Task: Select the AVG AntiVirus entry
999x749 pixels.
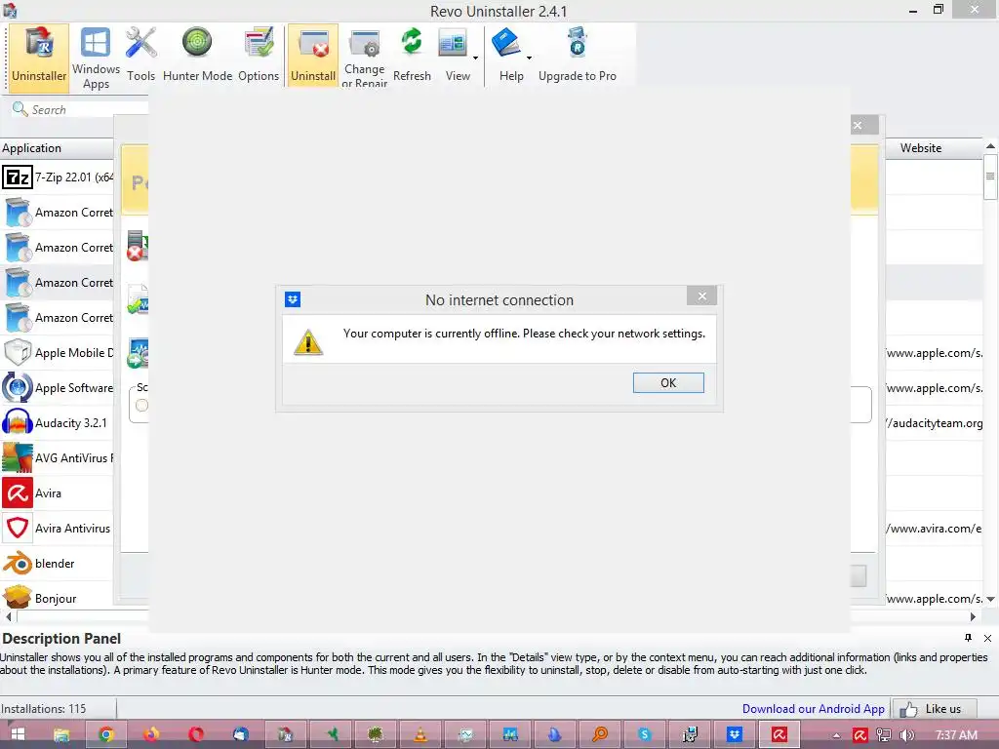Action: coord(58,458)
